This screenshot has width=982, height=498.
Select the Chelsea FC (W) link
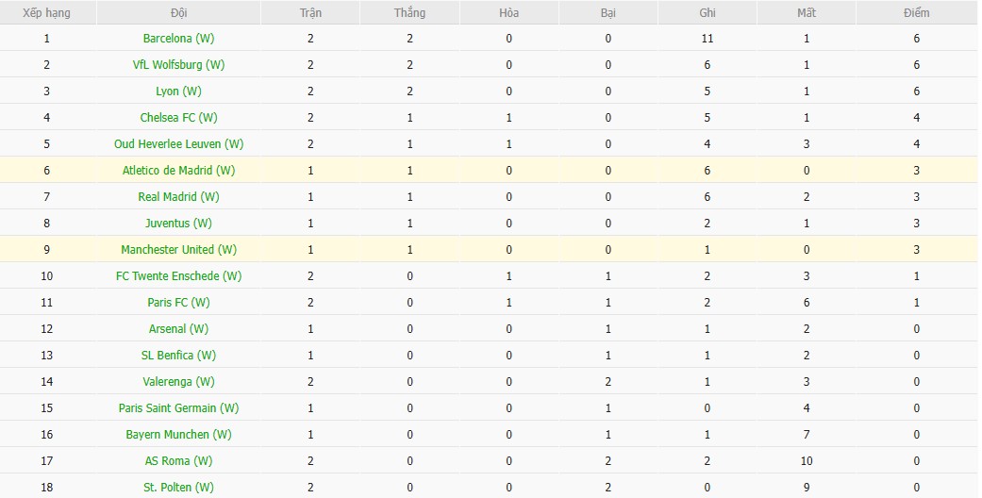click(x=178, y=118)
